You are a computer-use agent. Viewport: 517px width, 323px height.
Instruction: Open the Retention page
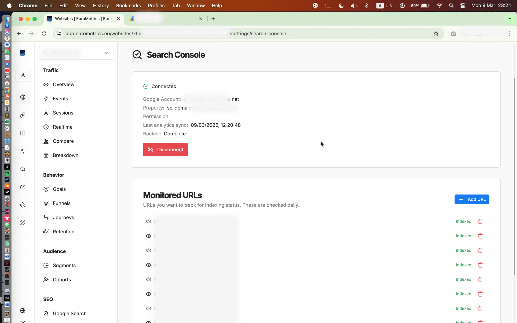pyautogui.click(x=59, y=232)
